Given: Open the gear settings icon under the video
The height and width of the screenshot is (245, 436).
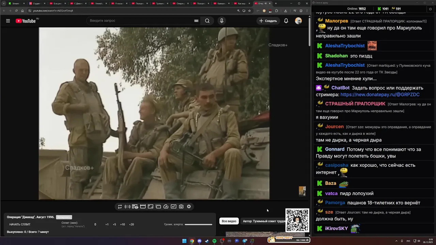Looking at the screenshot, I should 189,207.
